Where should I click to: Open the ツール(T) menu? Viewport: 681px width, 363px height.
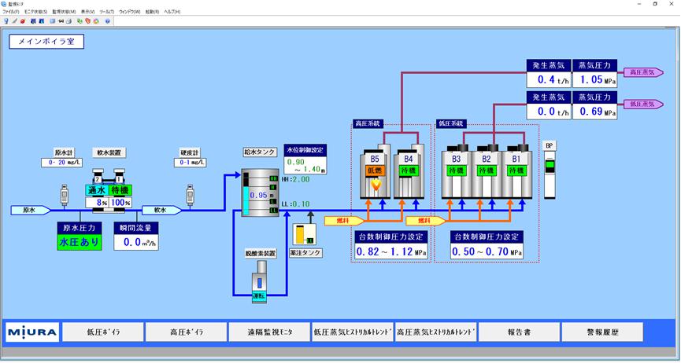107,11
